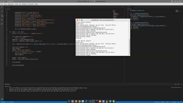
Task: Open the Files manager from the dock
Action: pyautogui.click(x=72, y=101)
